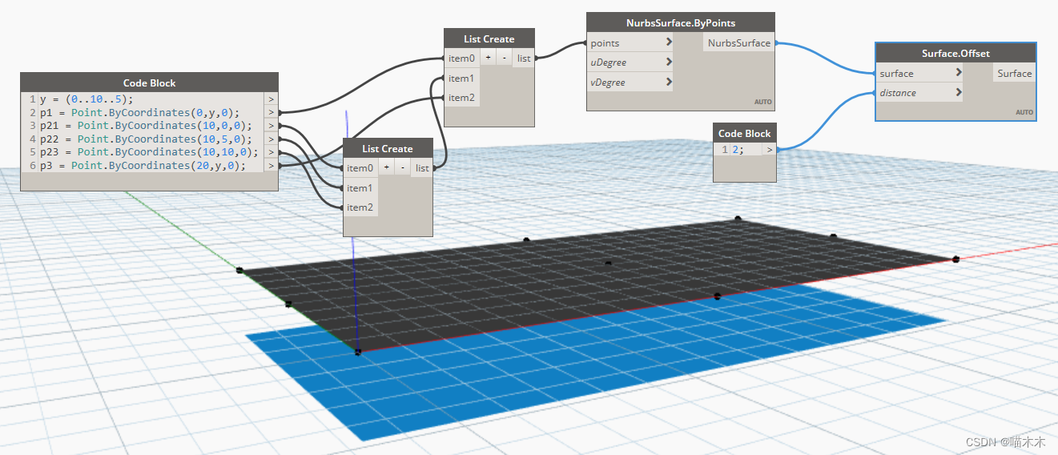Open the AUTO lacing menu on NurbsSurface.ByPoints
Viewport: 1058px width, 455px height.
coord(762,103)
